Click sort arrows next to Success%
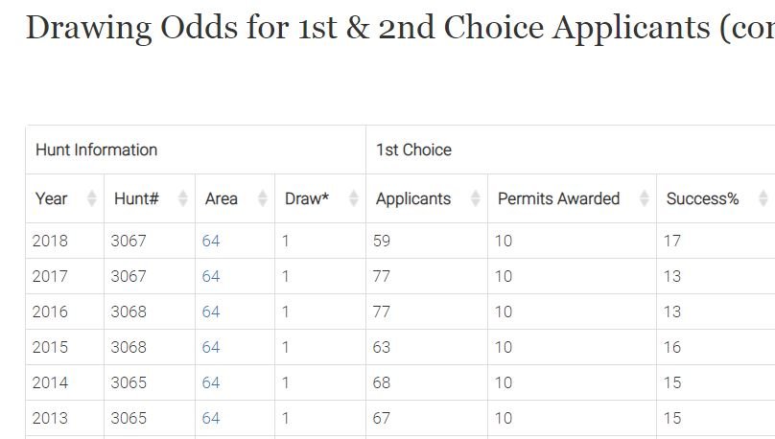 pos(763,198)
